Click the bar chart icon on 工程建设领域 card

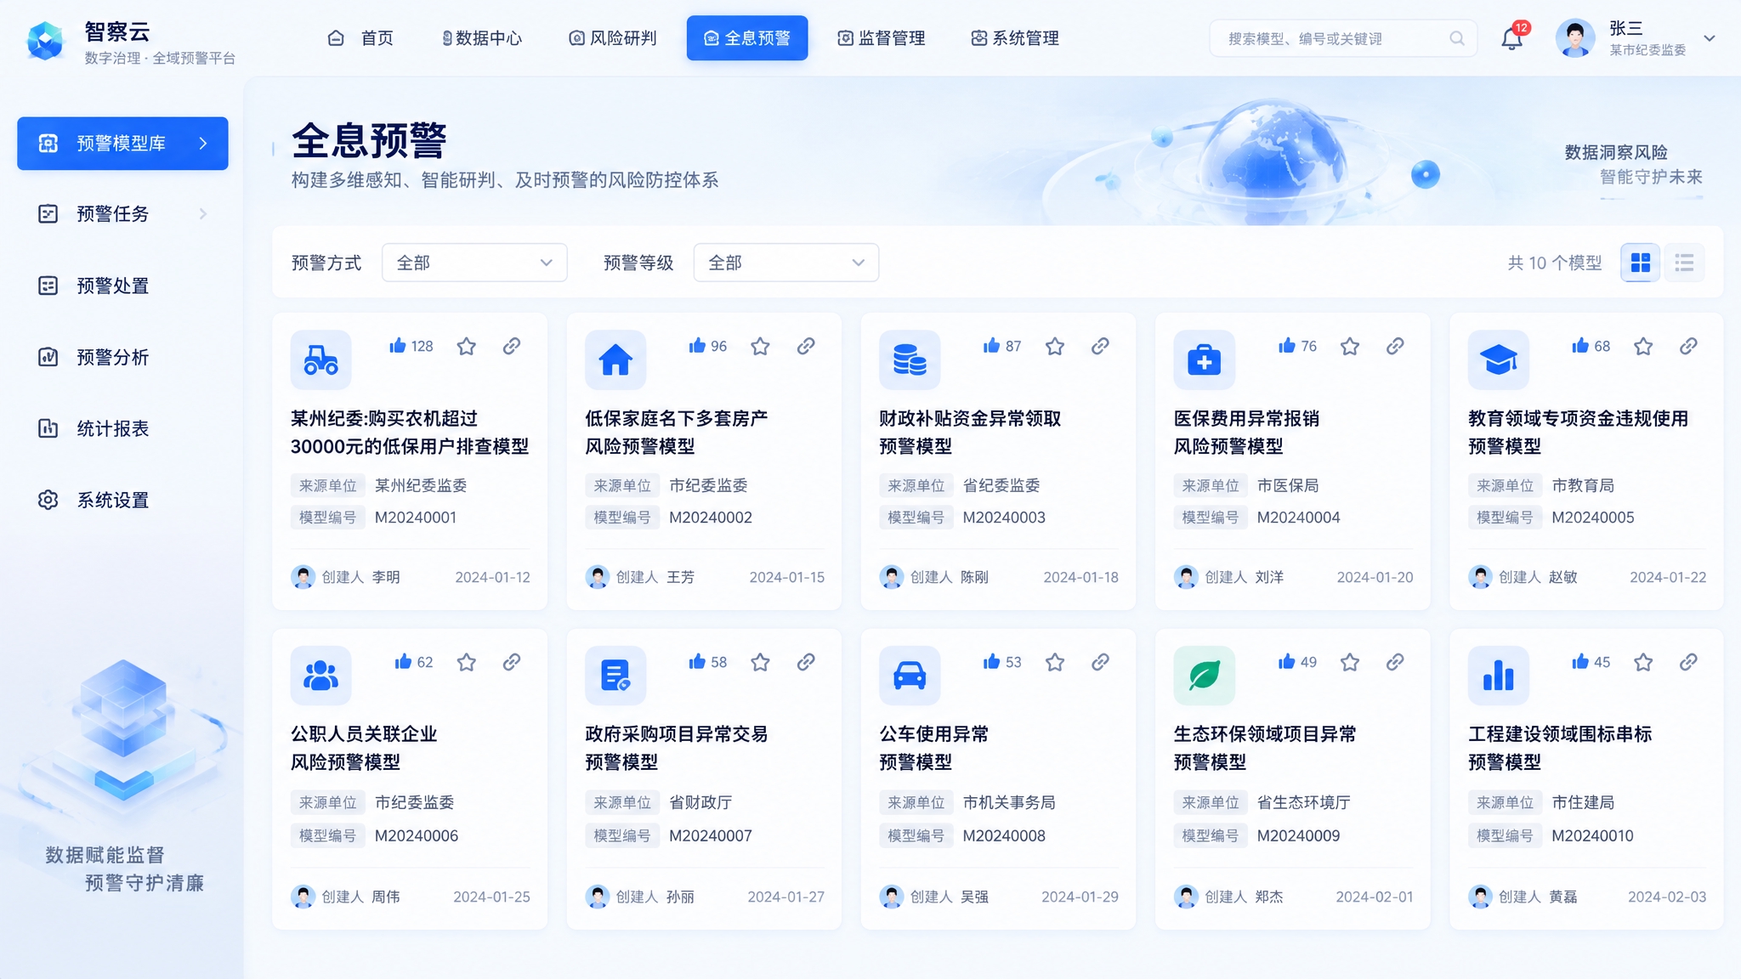(x=1498, y=676)
